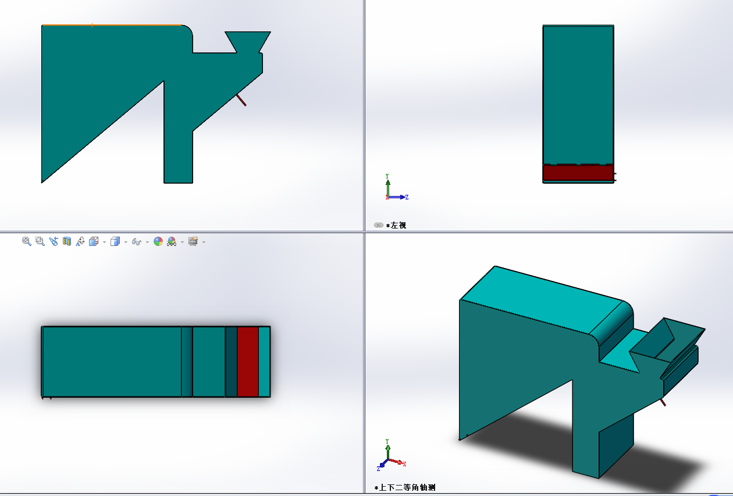Image resolution: width=733 pixels, height=496 pixels.
Task: Open the Edit Appearance color ball
Action: pos(158,241)
